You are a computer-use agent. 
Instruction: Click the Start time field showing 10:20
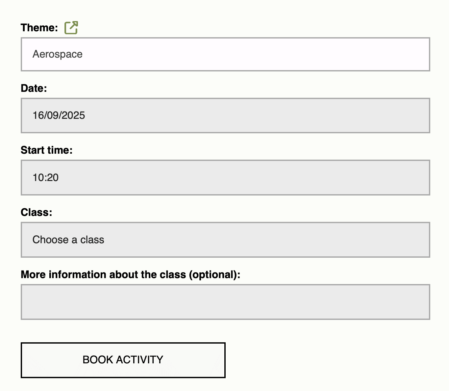225,177
